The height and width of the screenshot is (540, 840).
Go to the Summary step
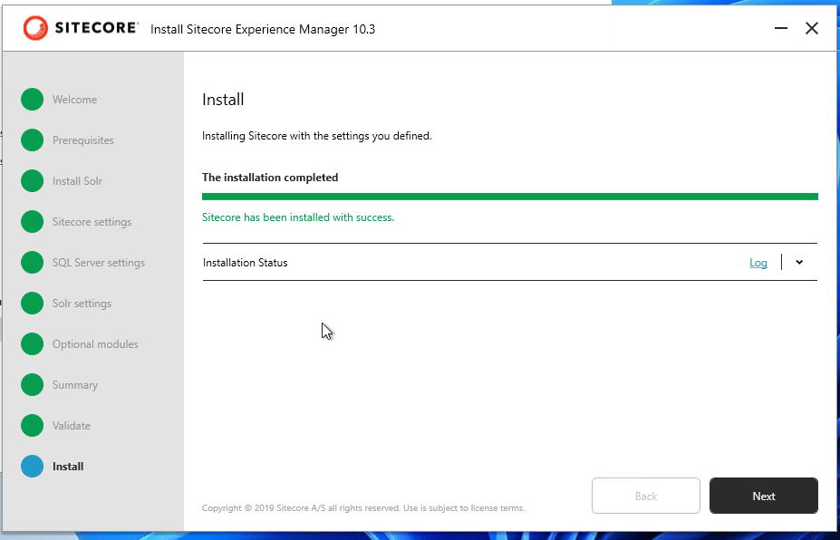point(74,385)
